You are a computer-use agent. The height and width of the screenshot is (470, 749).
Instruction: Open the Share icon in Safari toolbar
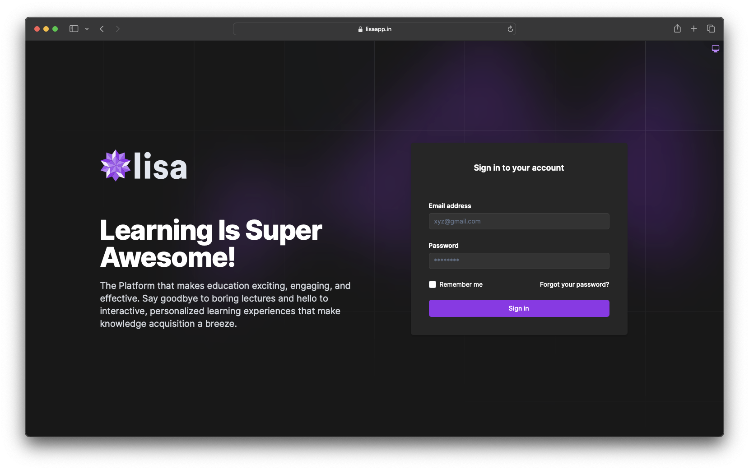(677, 28)
